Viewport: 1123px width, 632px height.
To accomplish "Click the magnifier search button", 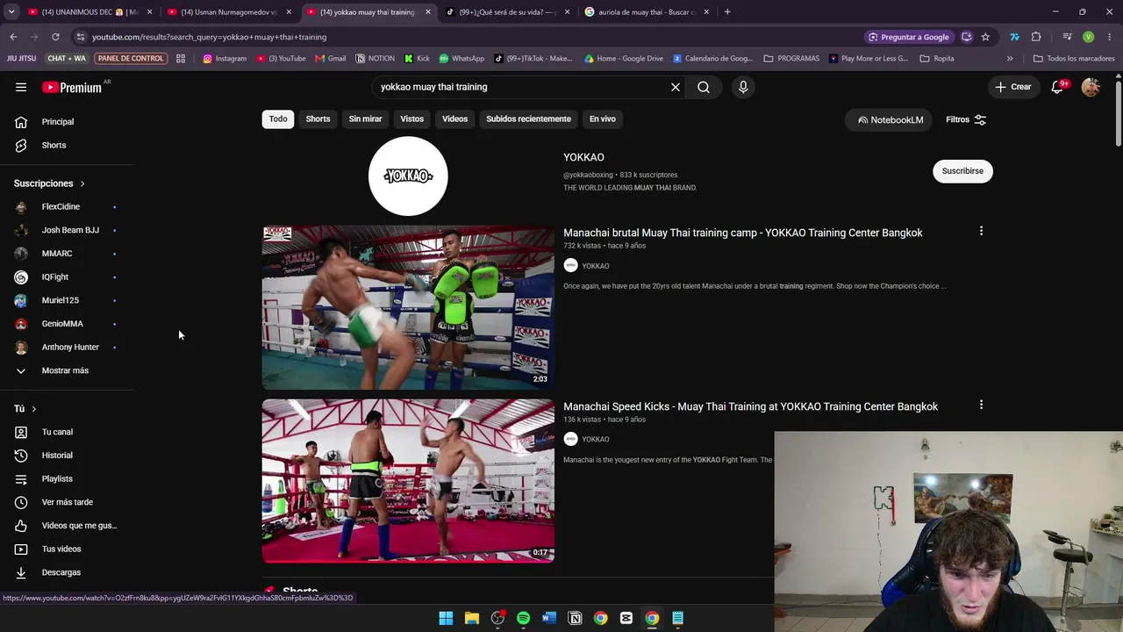I will pyautogui.click(x=704, y=87).
